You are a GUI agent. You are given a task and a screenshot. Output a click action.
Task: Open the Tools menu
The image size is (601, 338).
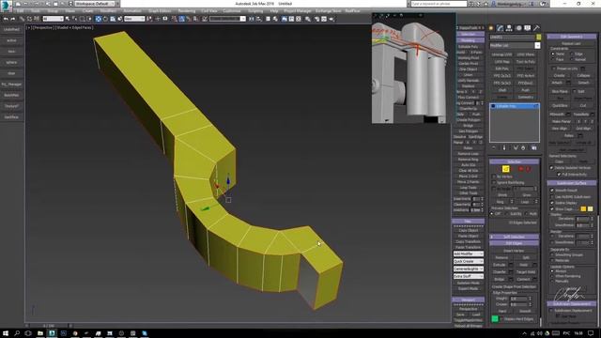coord(36,11)
